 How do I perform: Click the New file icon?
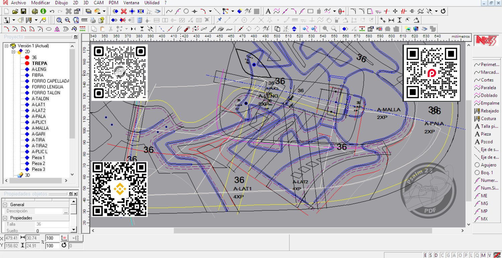[x=6, y=11]
